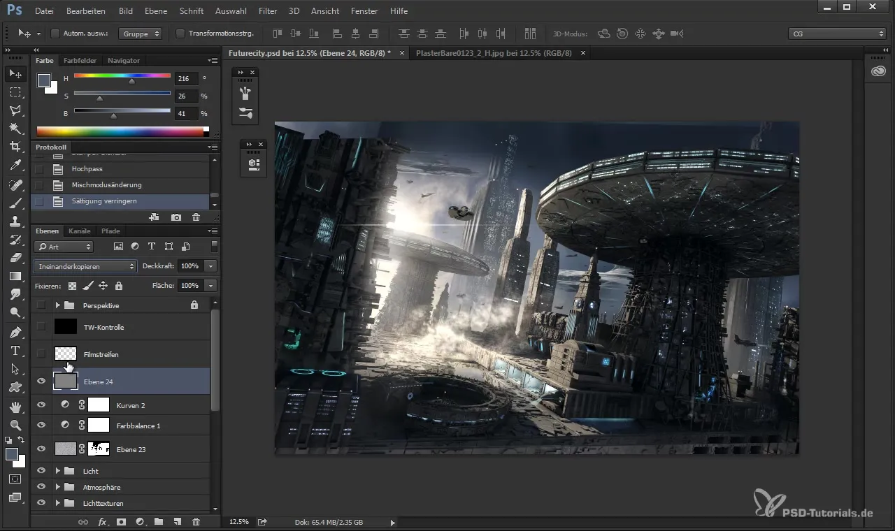Expand the Perspektive layer group
Screen dimensions: 895x531
[x=58, y=305]
